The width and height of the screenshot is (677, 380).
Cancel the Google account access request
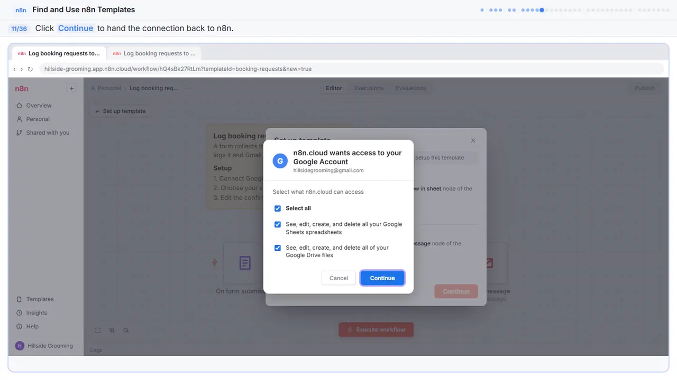click(338, 278)
